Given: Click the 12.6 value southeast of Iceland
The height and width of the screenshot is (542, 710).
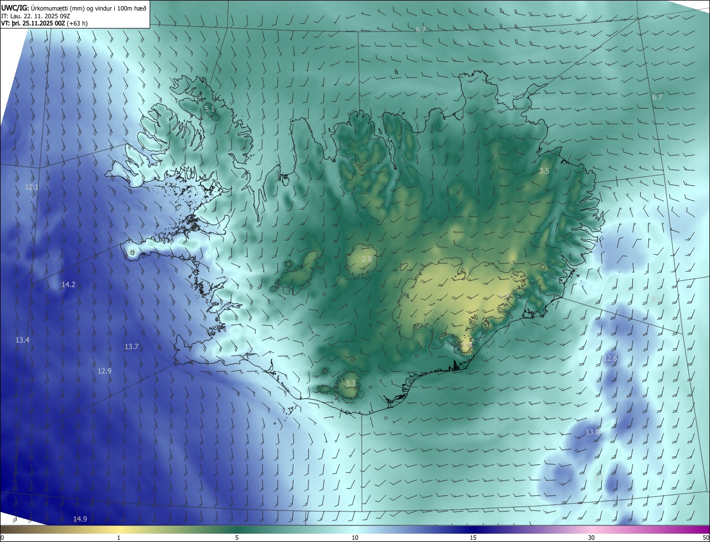Looking at the screenshot, I should (610, 359).
